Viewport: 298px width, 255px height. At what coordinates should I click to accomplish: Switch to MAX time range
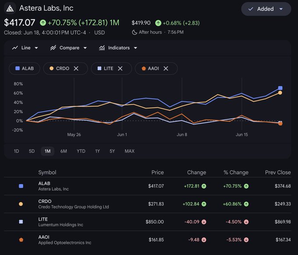pyautogui.click(x=130, y=151)
